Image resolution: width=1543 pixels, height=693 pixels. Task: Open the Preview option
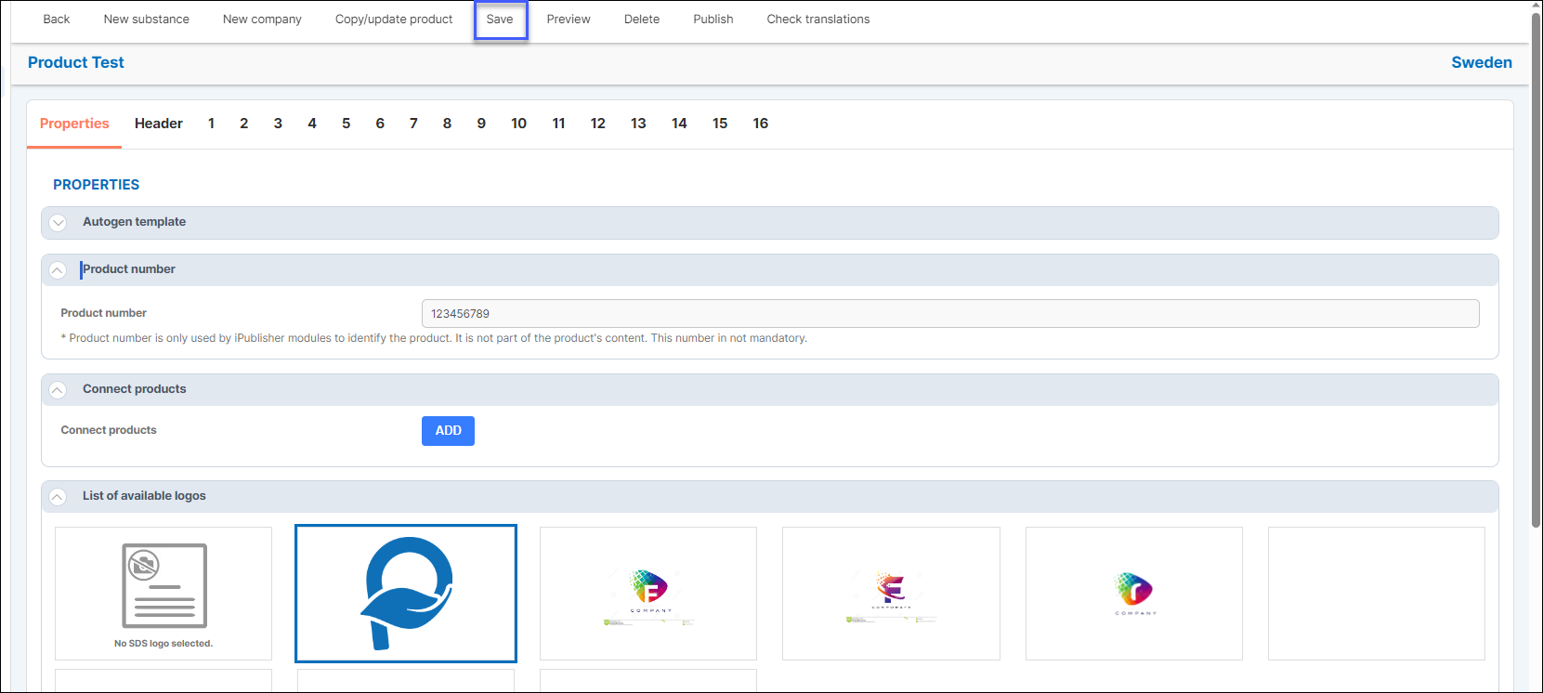pyautogui.click(x=569, y=19)
